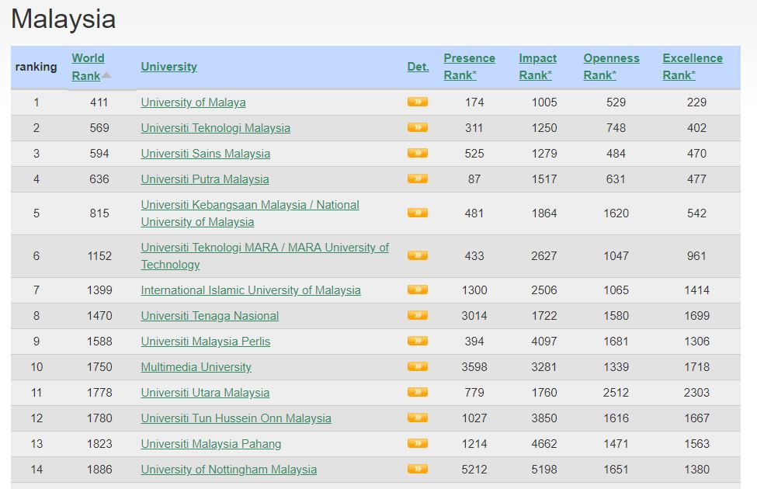Open Universiti Kebangsaan Malaysia / National University link
The width and height of the screenshot is (757, 489).
[250, 213]
